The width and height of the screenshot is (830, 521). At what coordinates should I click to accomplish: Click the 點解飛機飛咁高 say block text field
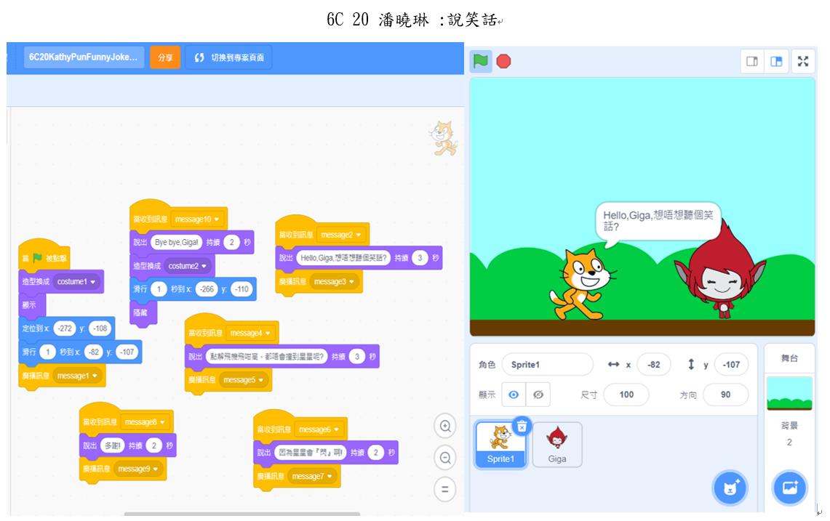point(266,357)
